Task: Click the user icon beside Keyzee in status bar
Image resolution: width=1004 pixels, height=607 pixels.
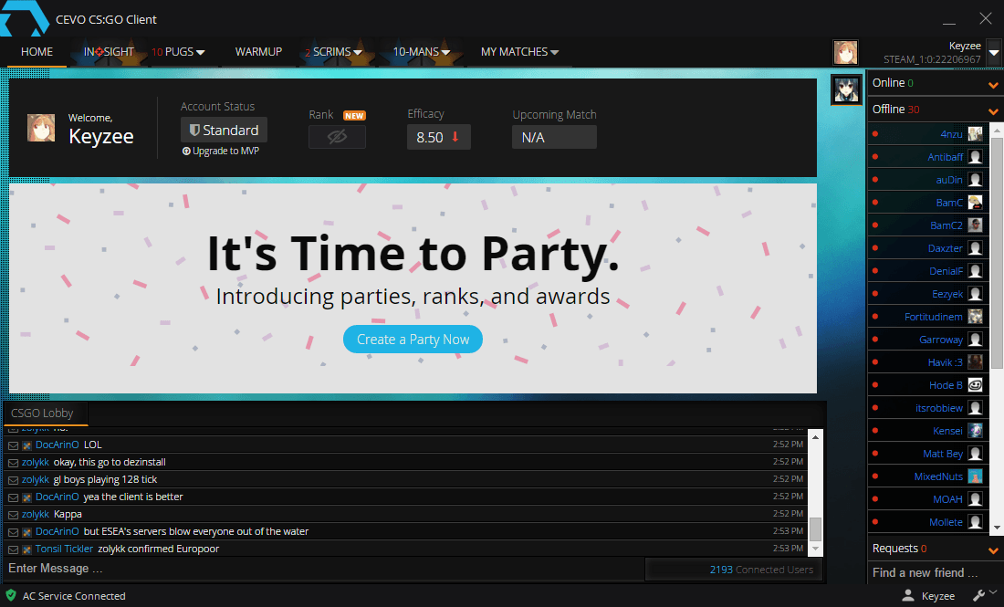Action: tap(907, 595)
